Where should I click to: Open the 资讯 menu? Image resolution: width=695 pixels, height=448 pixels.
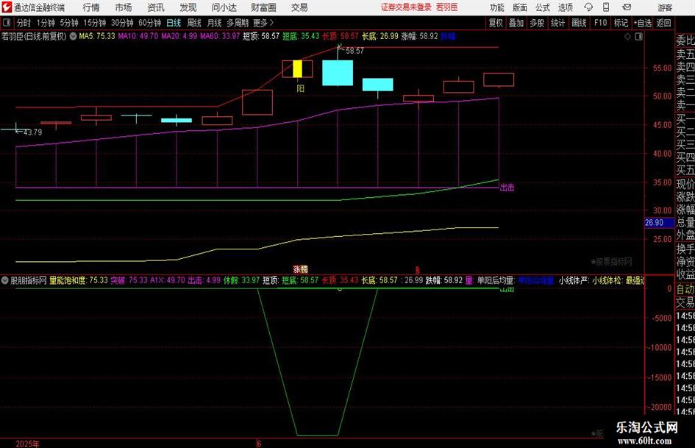coord(156,7)
